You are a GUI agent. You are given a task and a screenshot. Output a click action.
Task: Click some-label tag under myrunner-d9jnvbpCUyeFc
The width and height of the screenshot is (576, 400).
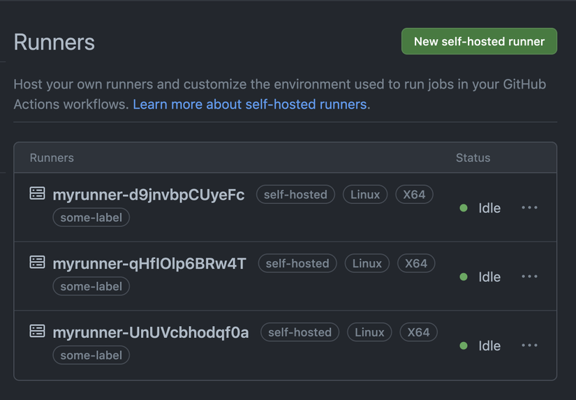click(91, 217)
